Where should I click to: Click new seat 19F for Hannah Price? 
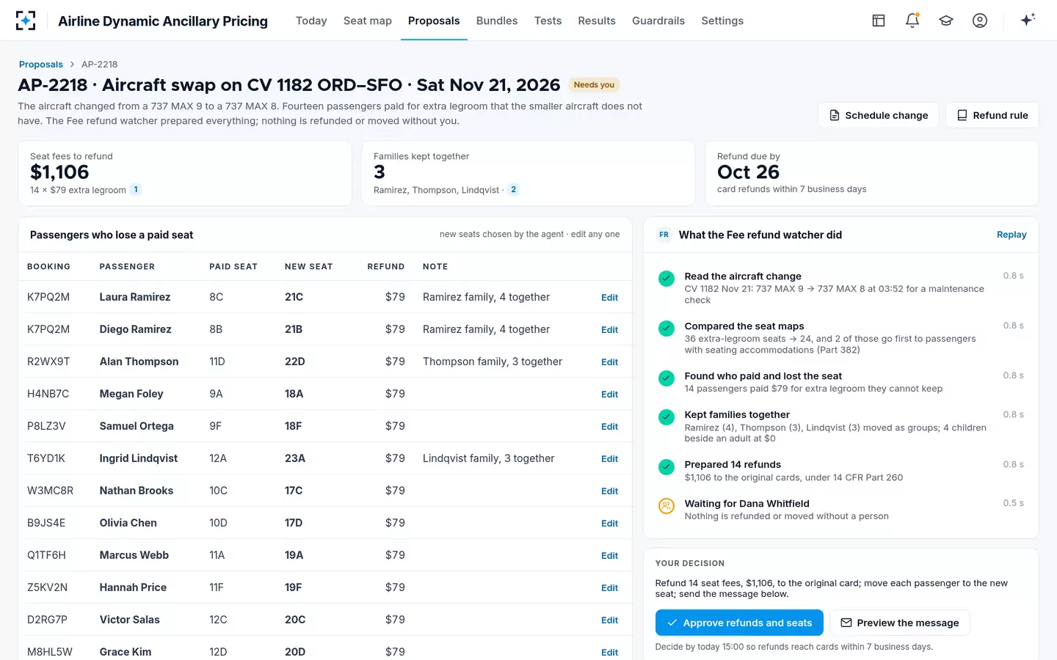pyautogui.click(x=294, y=587)
